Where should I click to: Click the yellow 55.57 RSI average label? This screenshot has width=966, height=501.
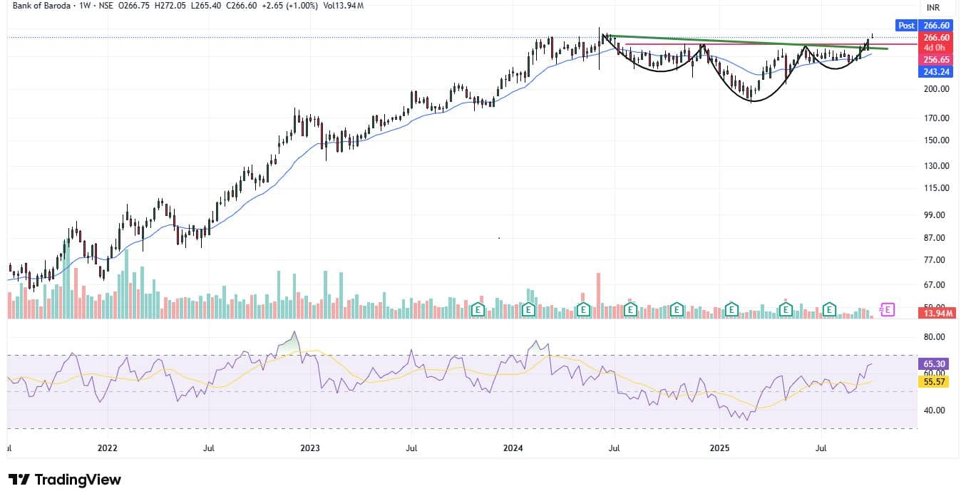(x=935, y=382)
